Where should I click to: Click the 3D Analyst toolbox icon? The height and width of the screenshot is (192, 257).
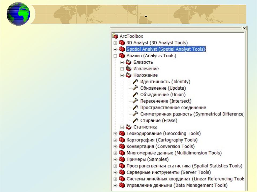click(122, 43)
